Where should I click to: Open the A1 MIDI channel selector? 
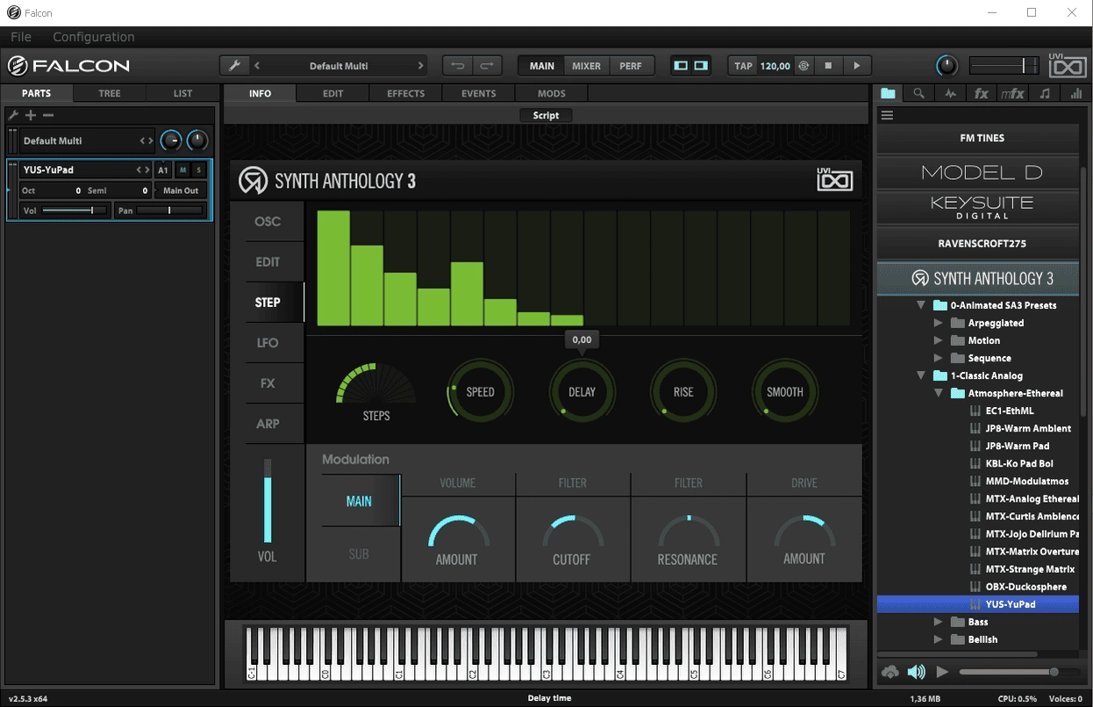pos(163,169)
